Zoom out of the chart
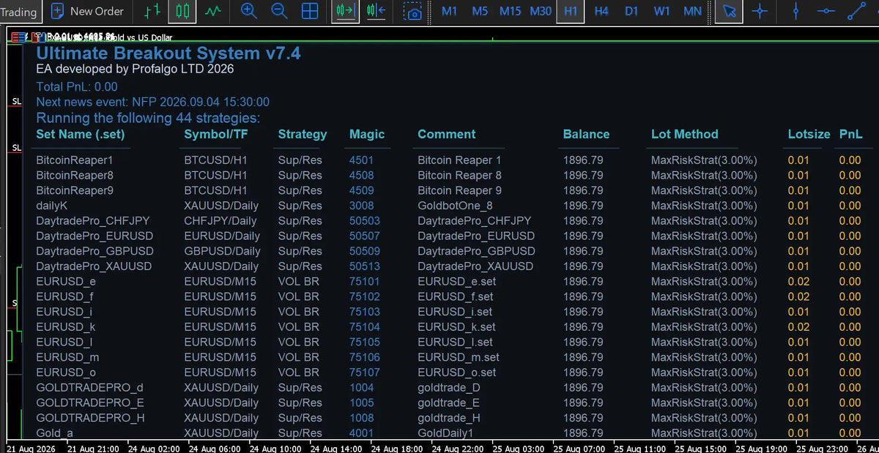The image size is (879, 453). (x=279, y=11)
